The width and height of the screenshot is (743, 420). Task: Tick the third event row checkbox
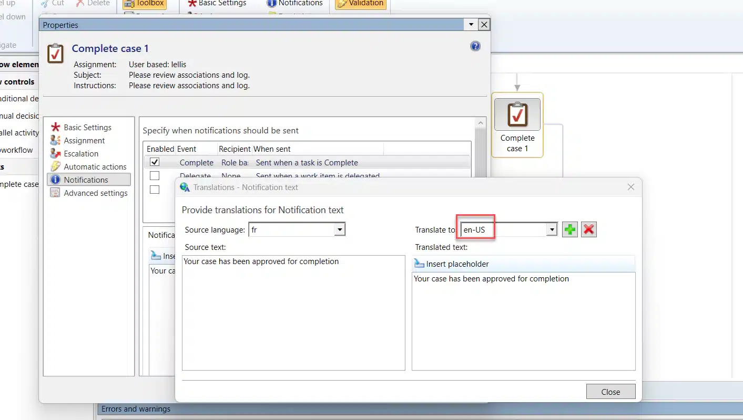pos(155,189)
